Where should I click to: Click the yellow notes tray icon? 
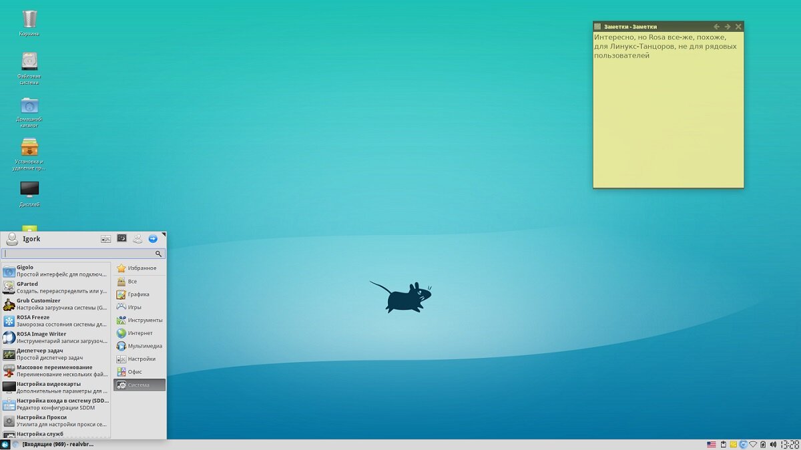tap(733, 444)
